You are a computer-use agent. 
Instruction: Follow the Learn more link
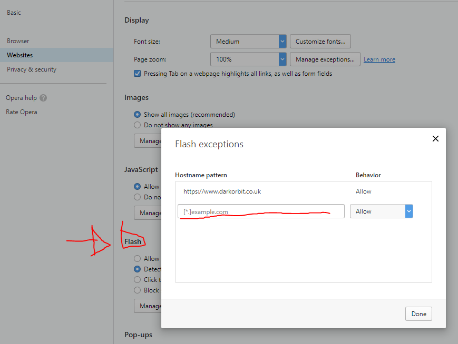click(379, 60)
